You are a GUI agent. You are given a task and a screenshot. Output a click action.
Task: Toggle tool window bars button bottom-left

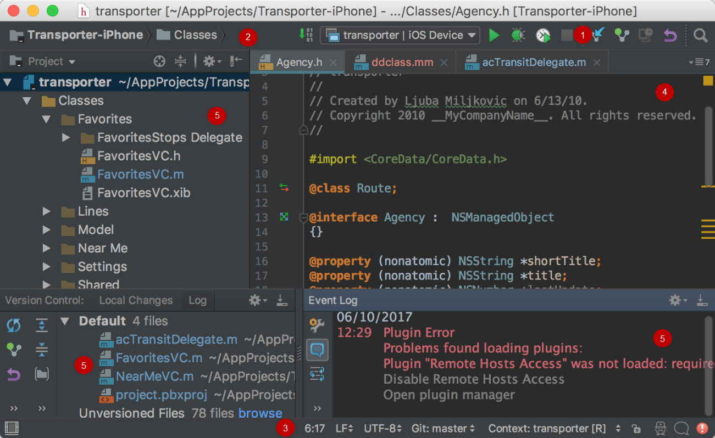[10, 428]
